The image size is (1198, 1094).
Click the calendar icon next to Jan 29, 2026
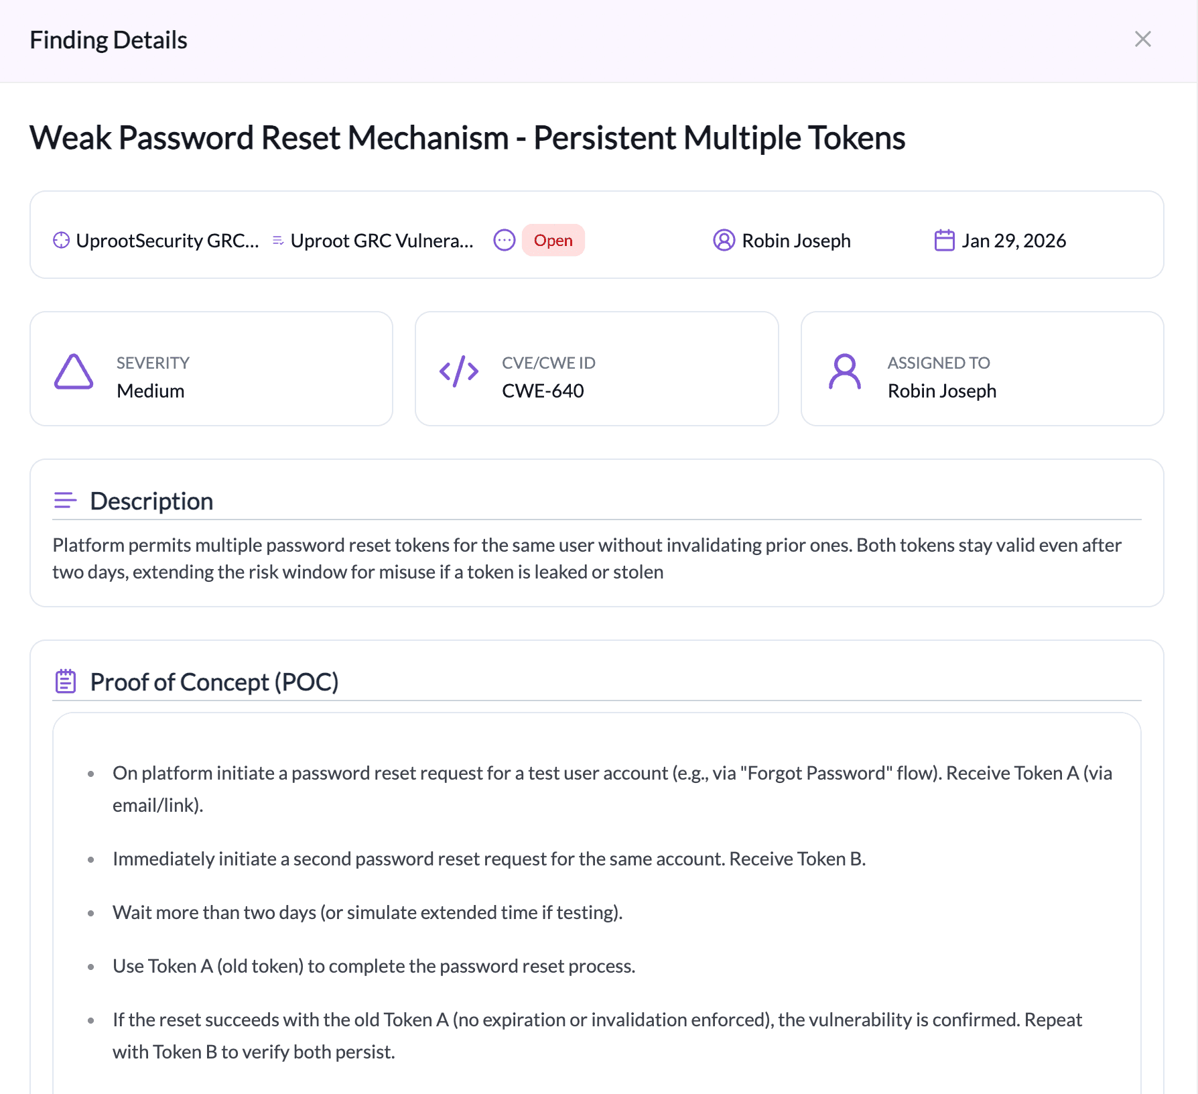[x=944, y=240]
